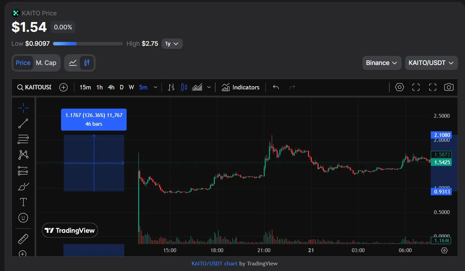Image resolution: width=465 pixels, height=271 pixels.
Task: Open the Fibonacci retracement tool
Action: click(x=23, y=139)
